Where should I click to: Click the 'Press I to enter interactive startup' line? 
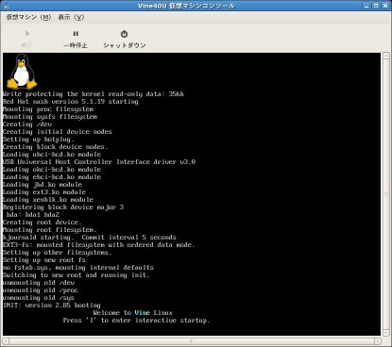click(x=136, y=321)
